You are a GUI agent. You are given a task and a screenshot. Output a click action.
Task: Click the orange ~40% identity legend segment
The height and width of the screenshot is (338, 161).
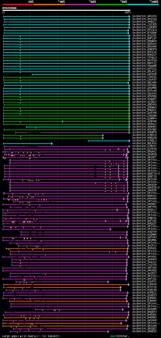coord(49,5)
